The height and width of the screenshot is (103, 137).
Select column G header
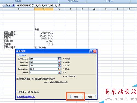94,9
